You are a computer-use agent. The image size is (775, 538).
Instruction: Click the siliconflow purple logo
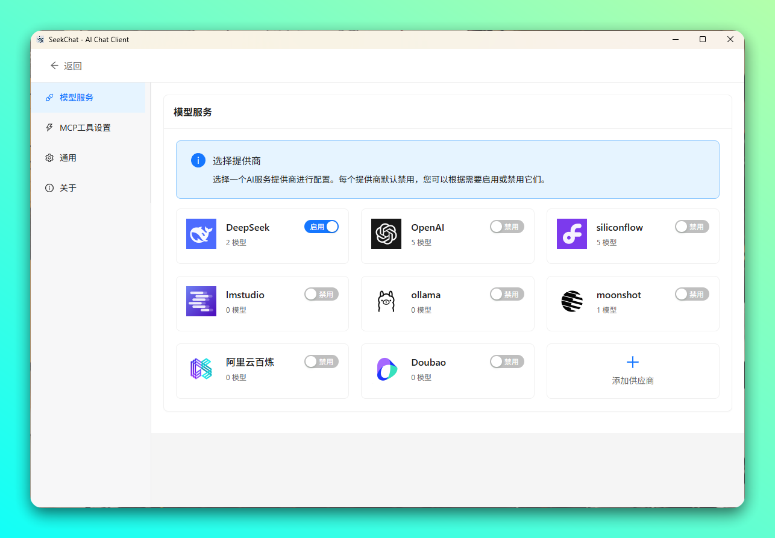click(572, 234)
